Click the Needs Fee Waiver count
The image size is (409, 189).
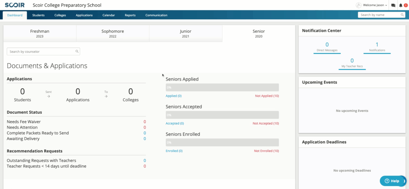pos(145,122)
